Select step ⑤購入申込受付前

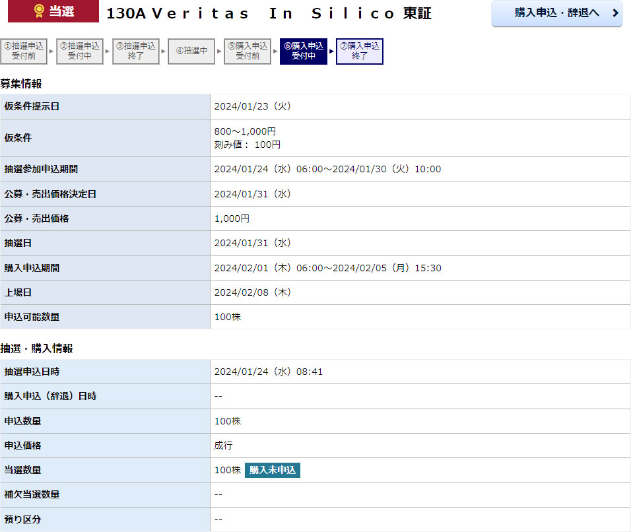[x=248, y=51]
